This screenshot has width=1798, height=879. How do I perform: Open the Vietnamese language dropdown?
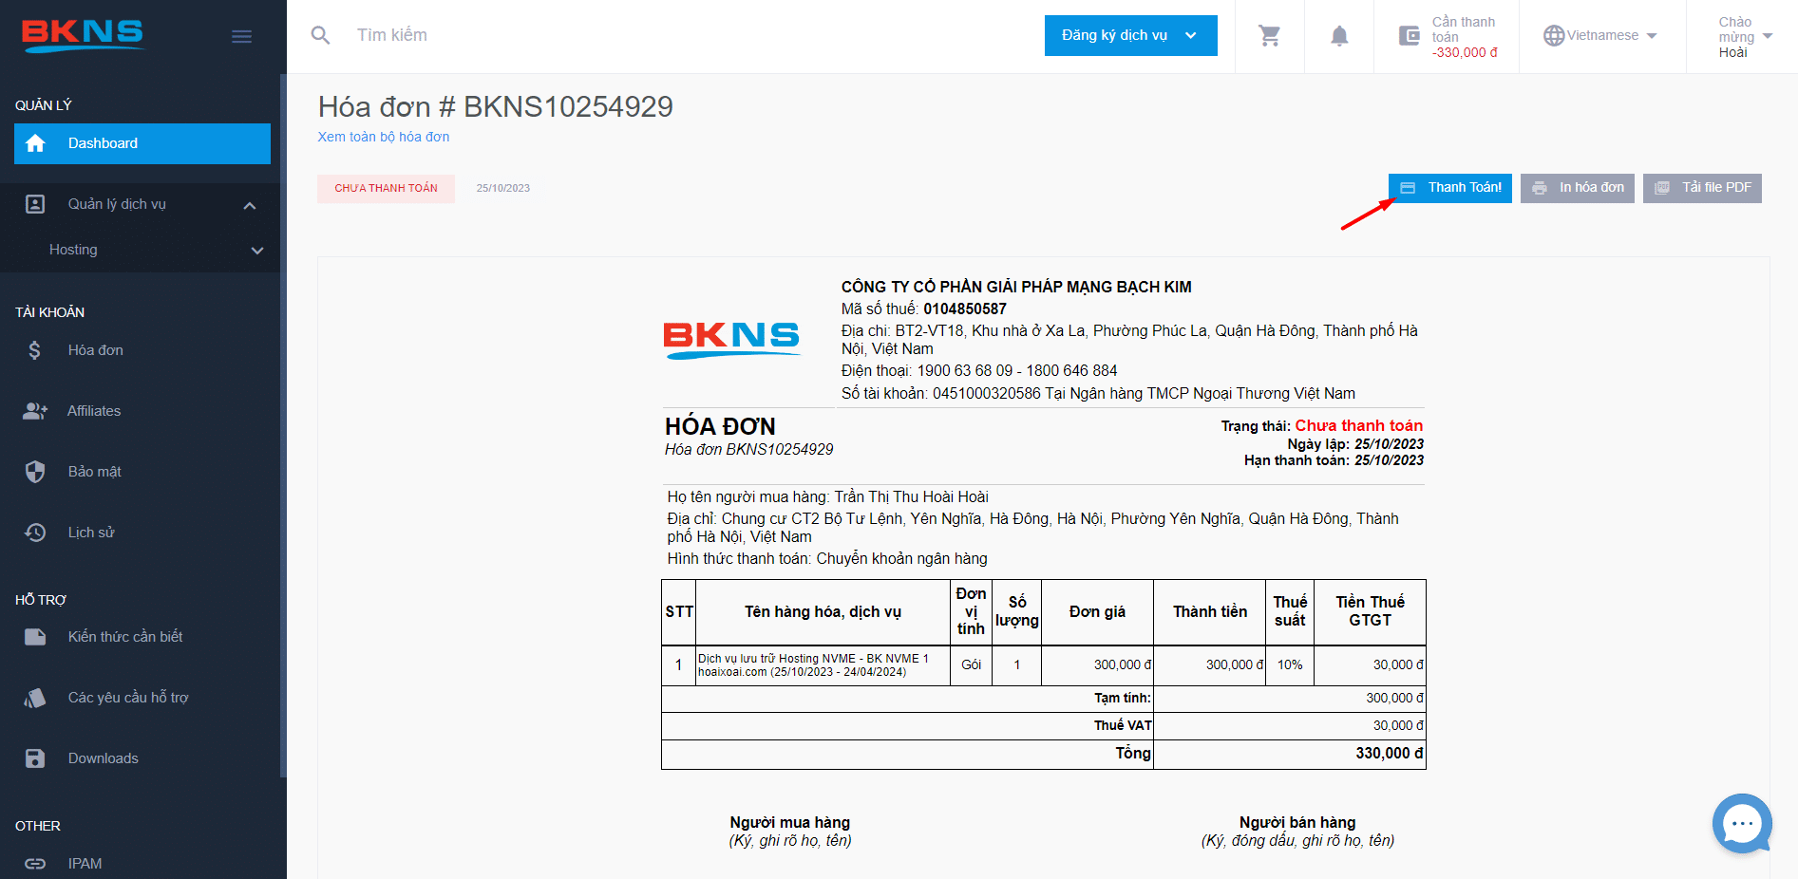1600,36
